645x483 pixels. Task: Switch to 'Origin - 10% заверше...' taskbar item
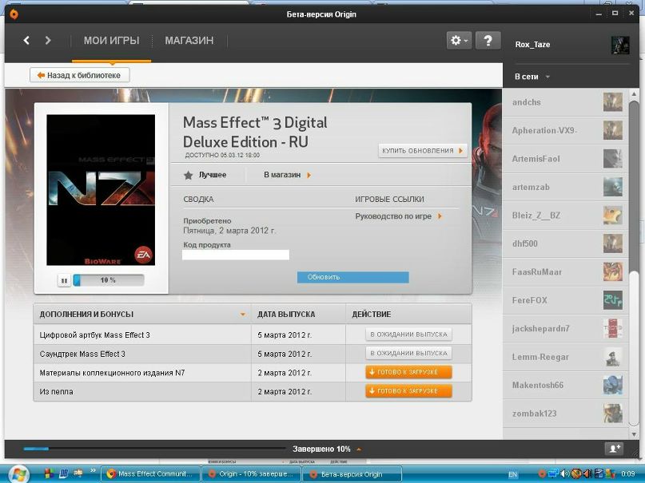click(x=251, y=474)
